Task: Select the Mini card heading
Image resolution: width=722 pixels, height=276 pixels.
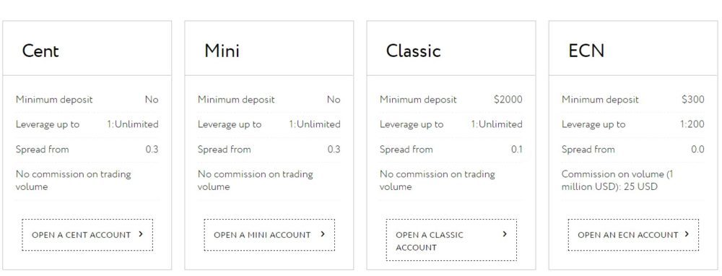Action: pos(222,51)
